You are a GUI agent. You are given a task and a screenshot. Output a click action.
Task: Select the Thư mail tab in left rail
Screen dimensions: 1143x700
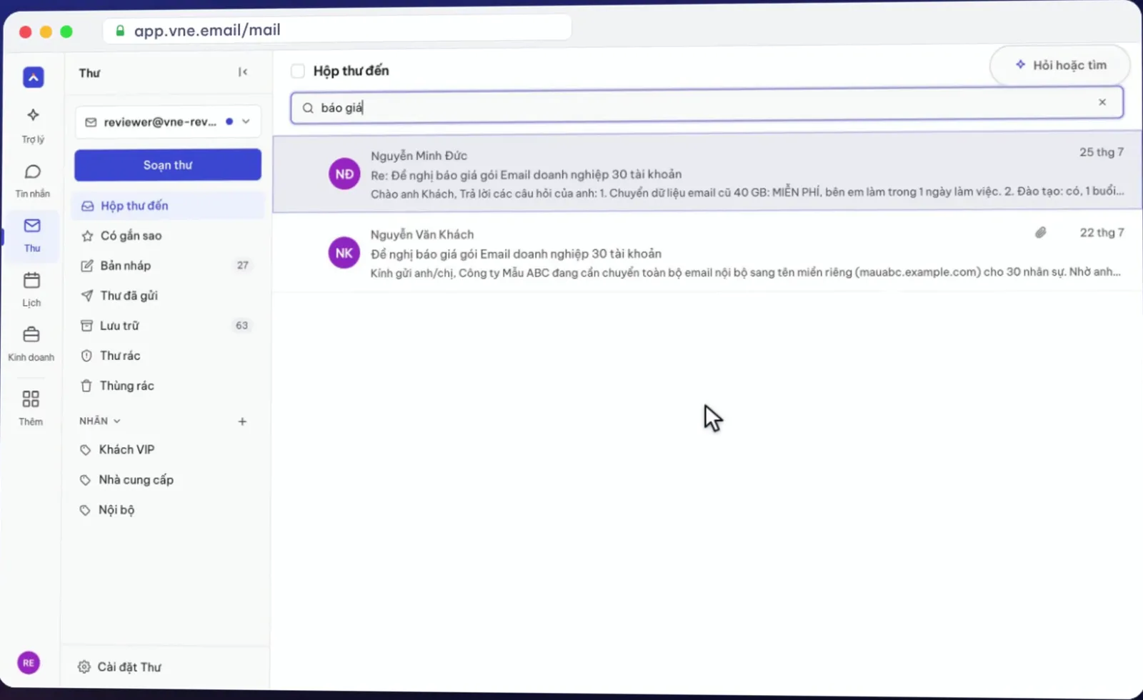click(x=32, y=235)
